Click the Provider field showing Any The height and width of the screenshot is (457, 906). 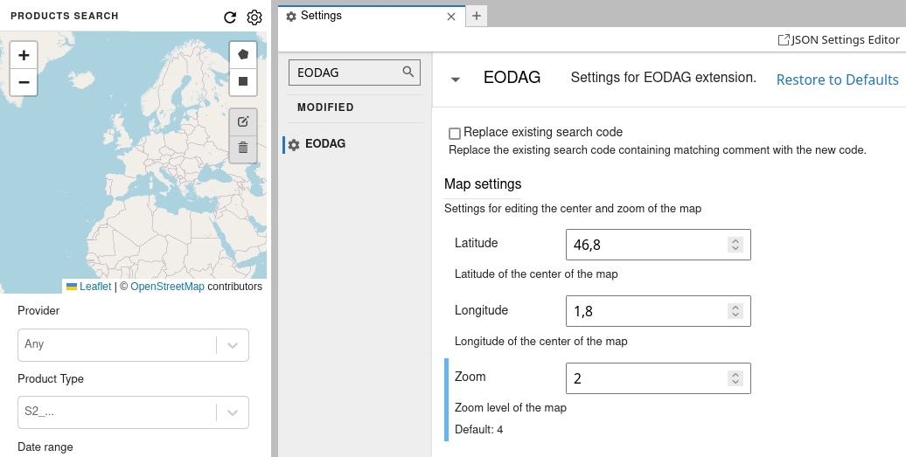134,345
